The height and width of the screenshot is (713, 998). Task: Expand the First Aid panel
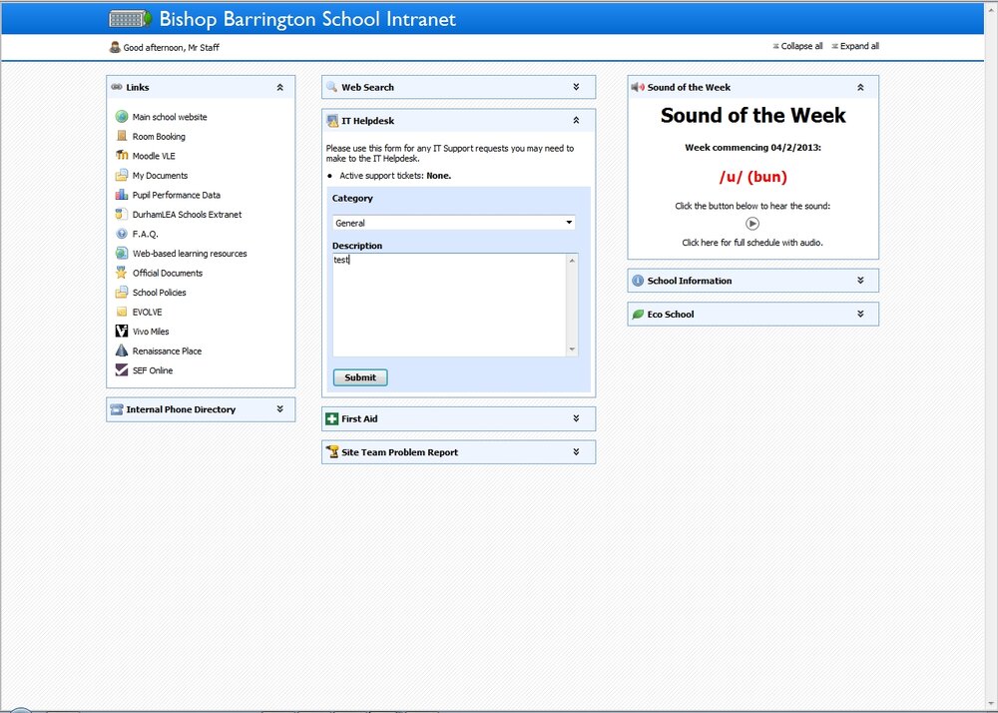coord(576,418)
